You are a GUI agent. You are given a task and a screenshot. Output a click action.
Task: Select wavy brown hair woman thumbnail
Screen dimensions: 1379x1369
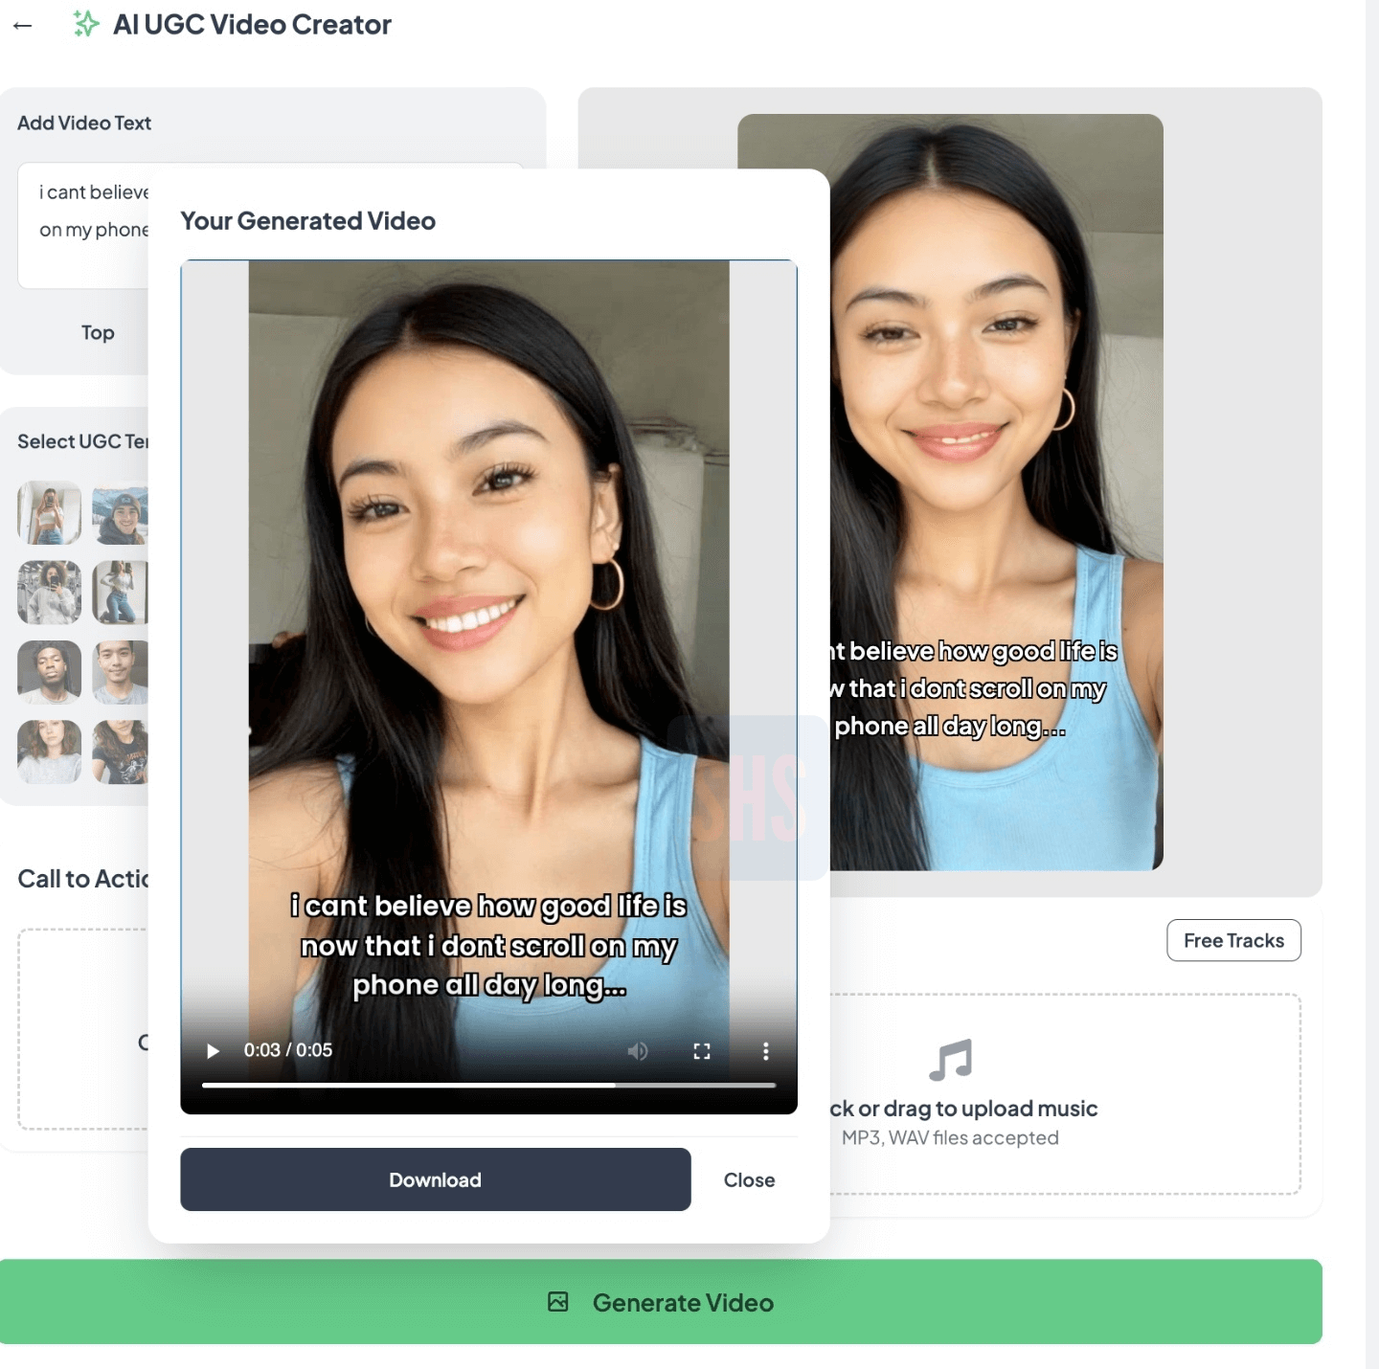pyautogui.click(x=50, y=752)
